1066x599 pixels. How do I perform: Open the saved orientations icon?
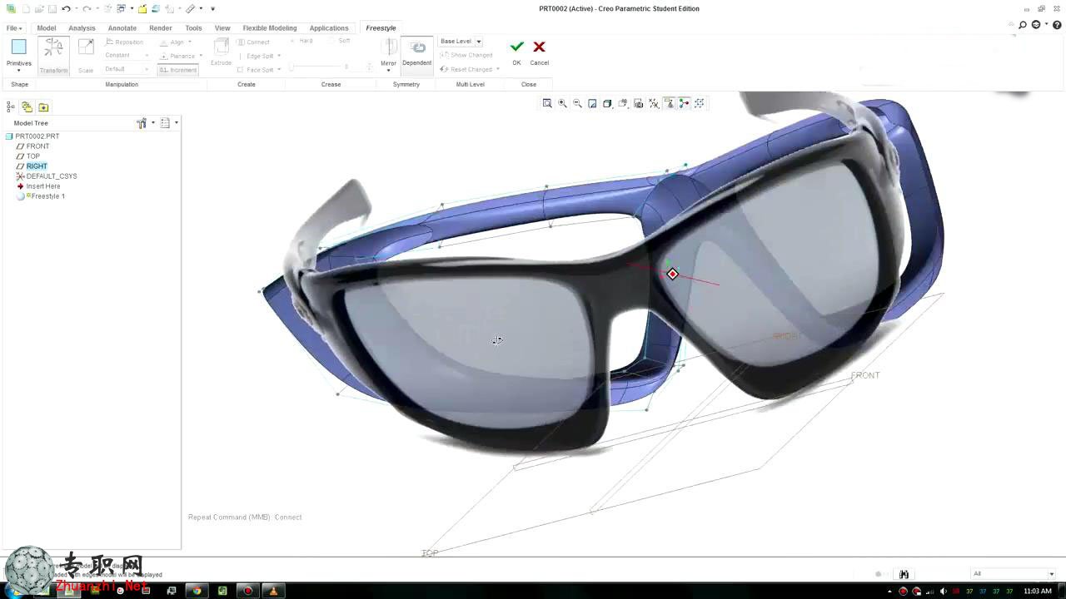(x=623, y=103)
